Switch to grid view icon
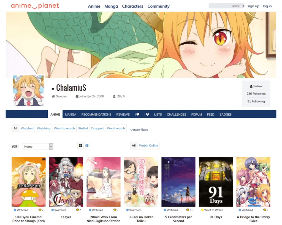Viewport: 282px width, 225px height. click(x=81, y=146)
